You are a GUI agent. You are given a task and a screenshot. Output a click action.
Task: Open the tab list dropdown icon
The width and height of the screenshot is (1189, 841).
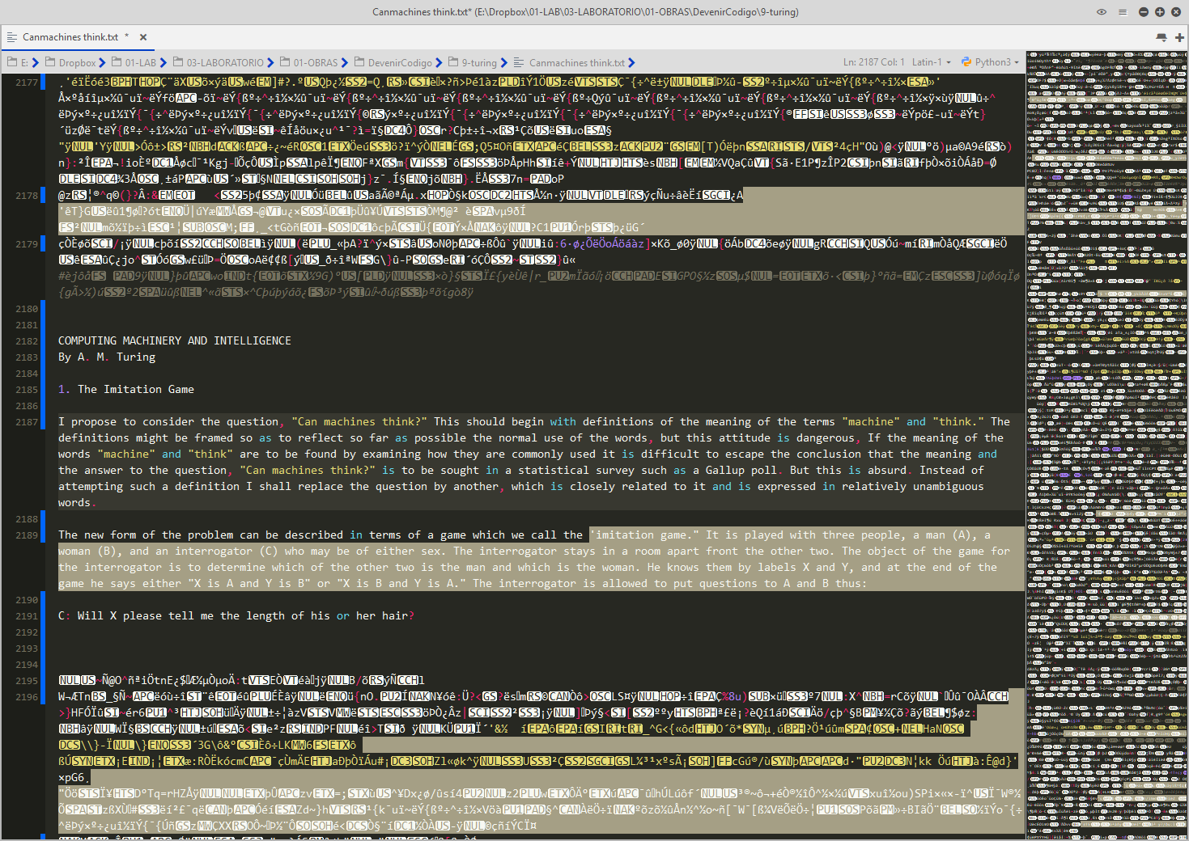point(1161,37)
